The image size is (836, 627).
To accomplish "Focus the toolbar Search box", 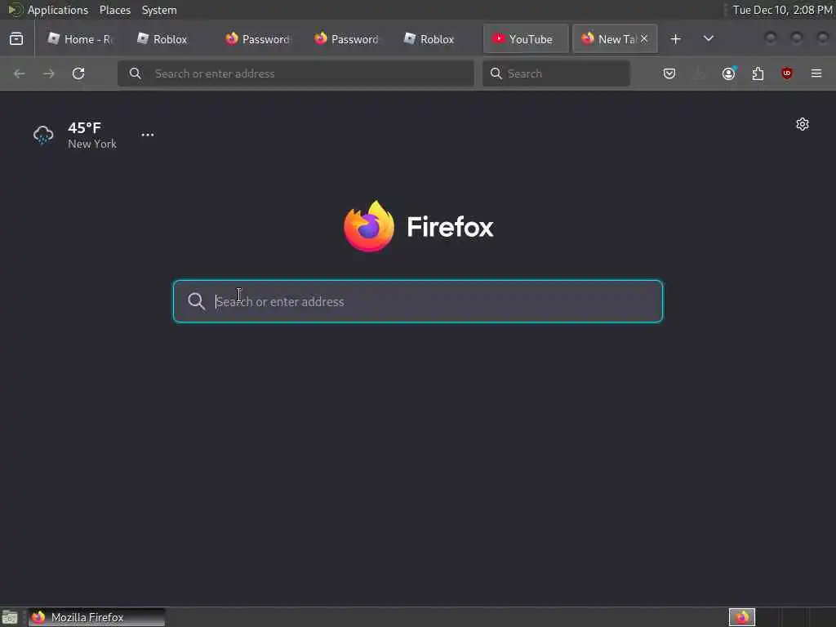I will [556, 73].
